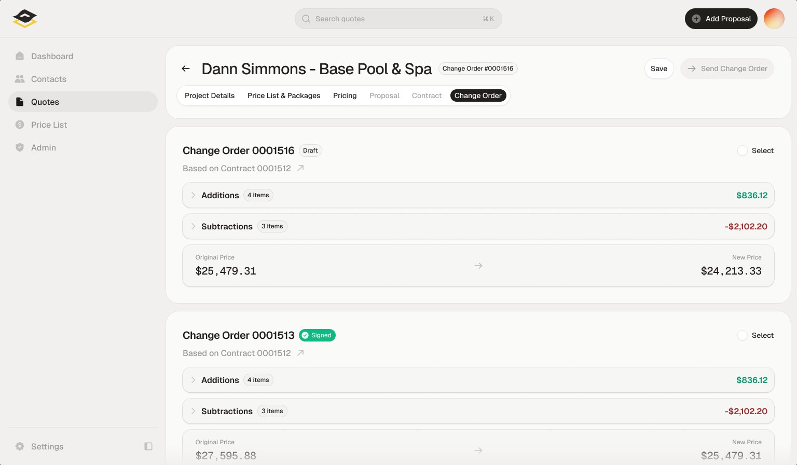Select Change Order 0001513 radio
Screen dimensions: 797x465
click(743, 335)
